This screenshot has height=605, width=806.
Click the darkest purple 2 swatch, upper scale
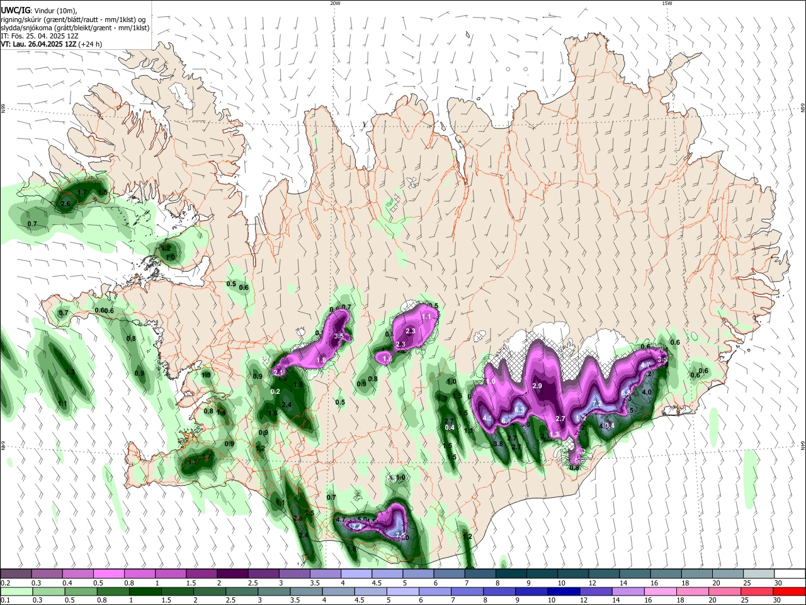232,573
